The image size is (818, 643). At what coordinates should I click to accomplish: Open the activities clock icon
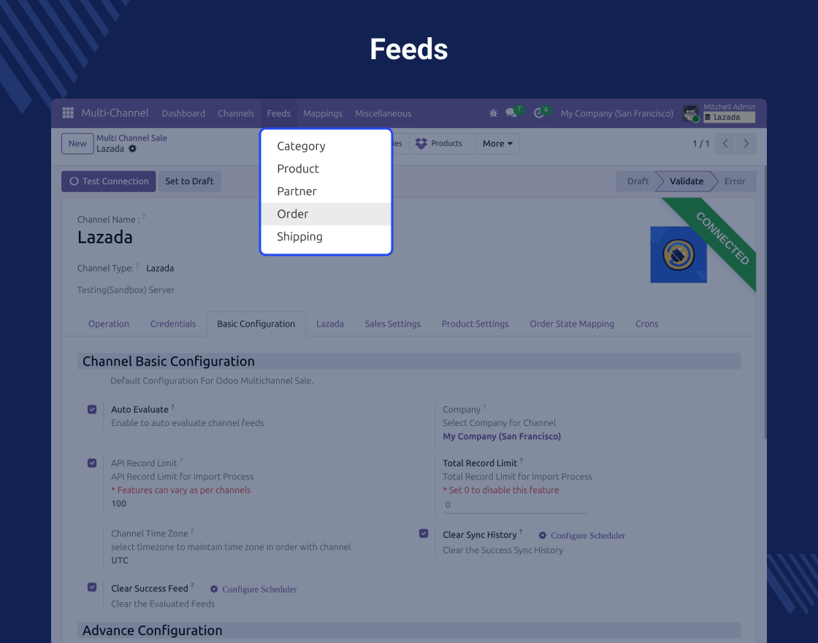539,113
